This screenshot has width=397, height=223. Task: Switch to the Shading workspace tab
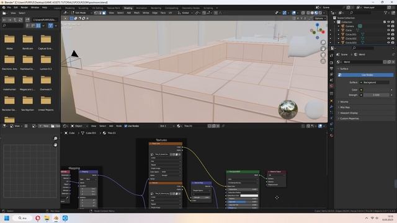[128, 8]
